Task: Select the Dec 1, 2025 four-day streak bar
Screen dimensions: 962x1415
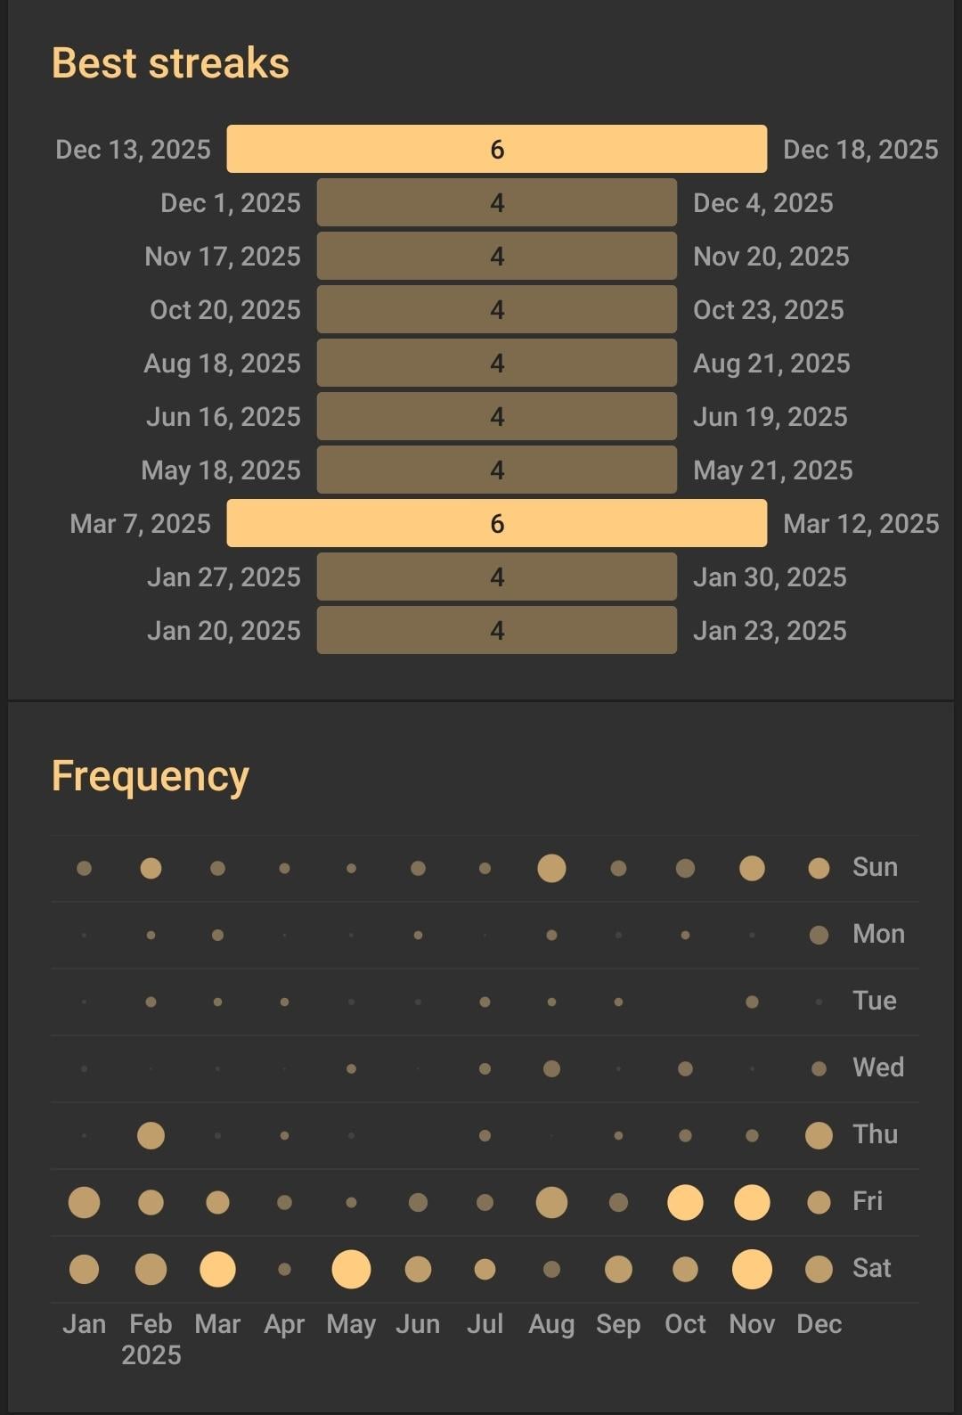Action: pos(496,202)
